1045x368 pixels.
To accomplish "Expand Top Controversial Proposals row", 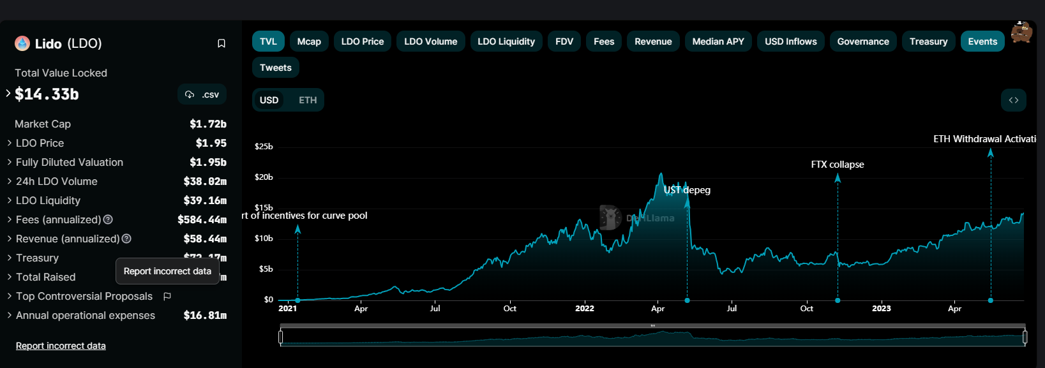I will (10, 296).
